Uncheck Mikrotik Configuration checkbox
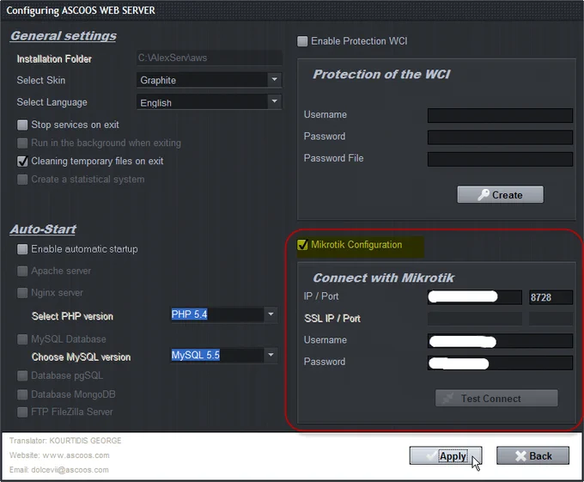Image resolution: width=584 pixels, height=482 pixels. coord(302,245)
